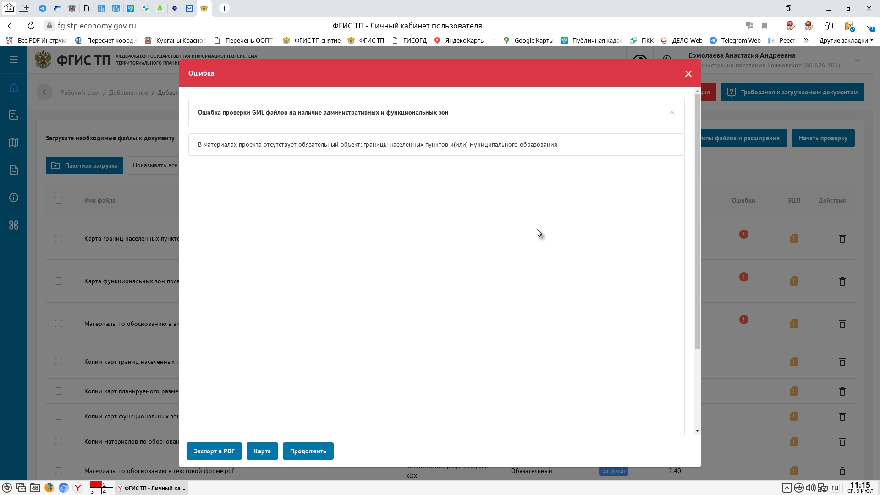Click the hamburger menu icon top left
Image resolution: width=880 pixels, height=495 pixels.
(13, 60)
